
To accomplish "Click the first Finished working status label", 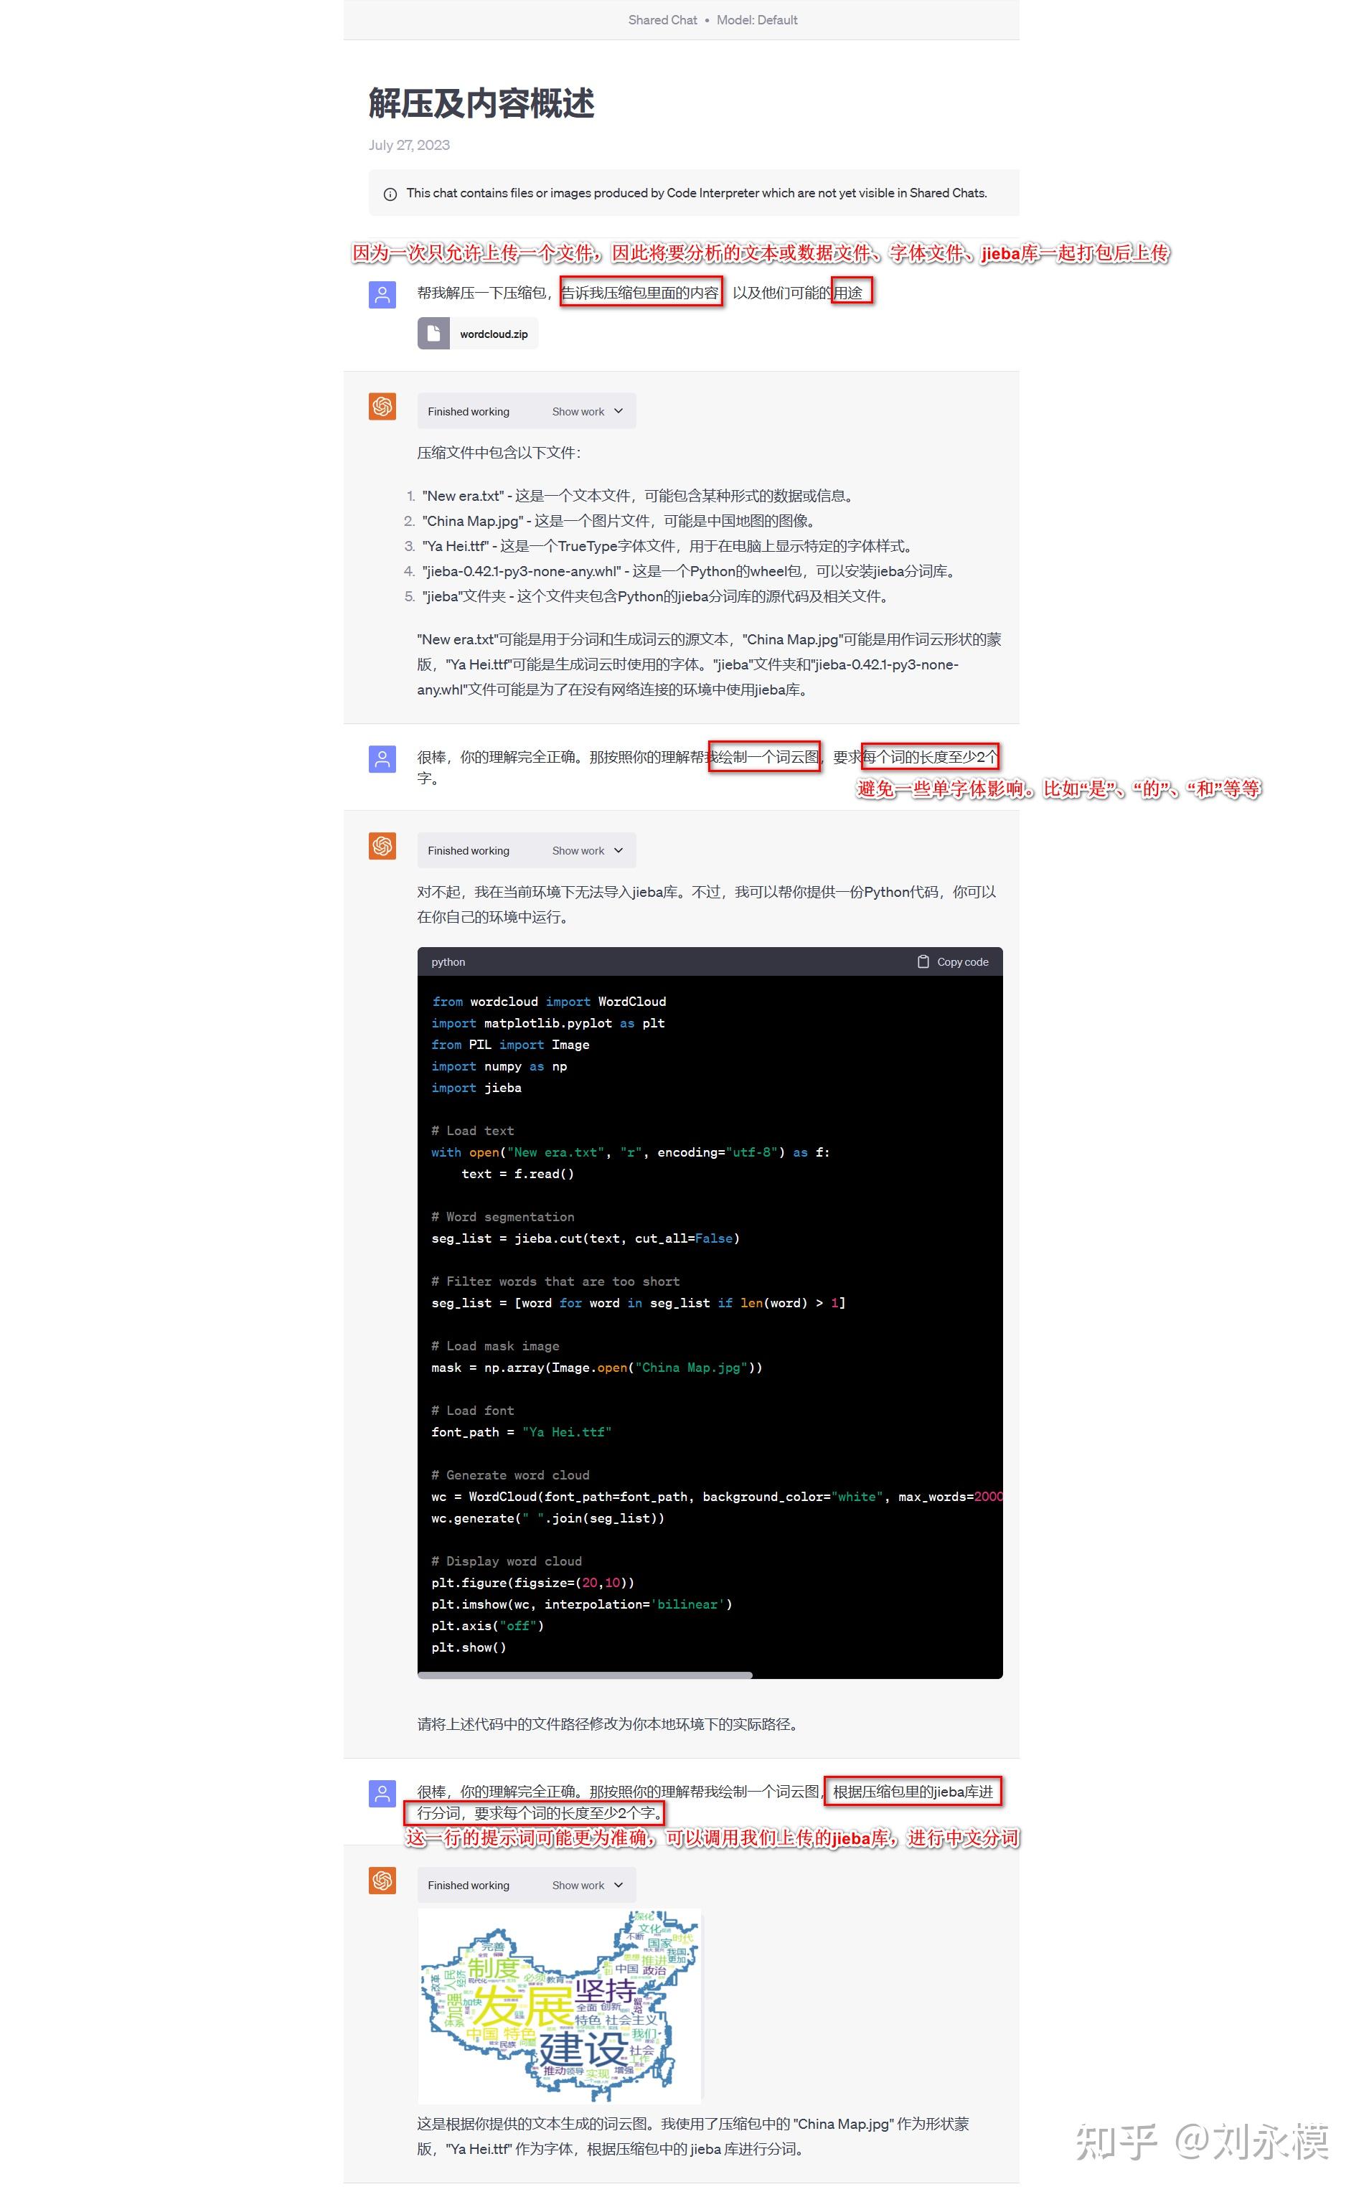I will click(x=469, y=411).
